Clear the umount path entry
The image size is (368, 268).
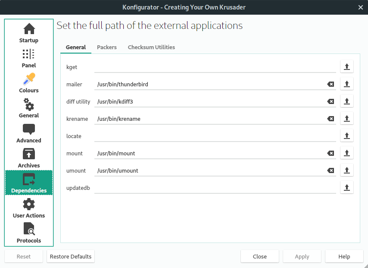(330, 170)
